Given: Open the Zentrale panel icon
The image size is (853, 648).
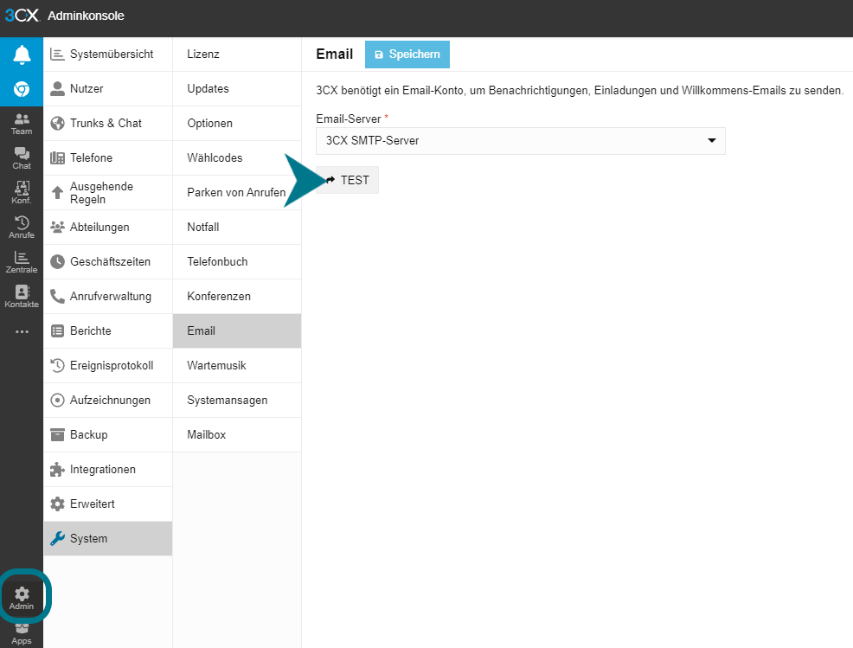Looking at the screenshot, I should [x=22, y=261].
